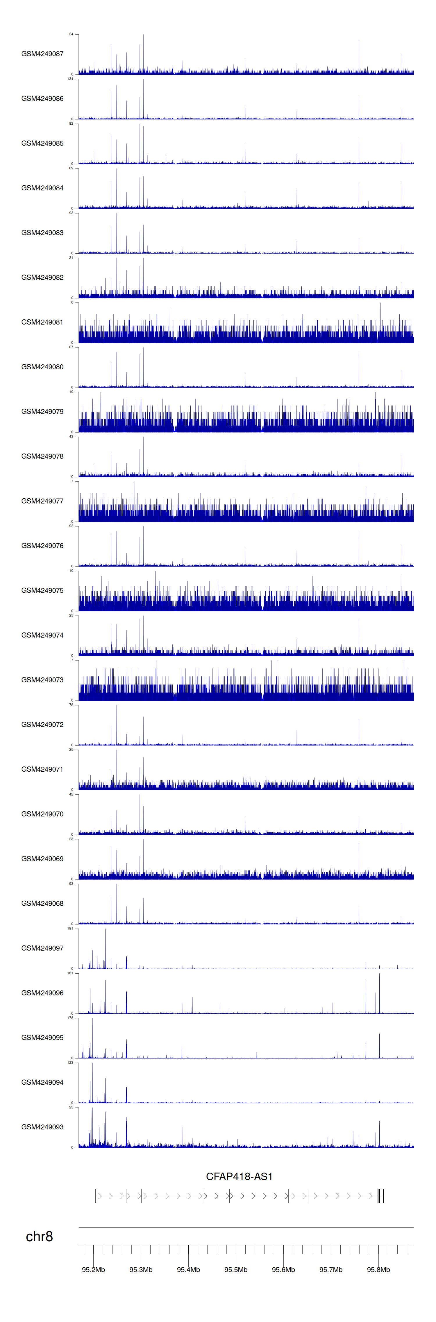Screen dimensions: 436x1322
Task: Select the GSM4249073 track name
Action: pos(42,680)
